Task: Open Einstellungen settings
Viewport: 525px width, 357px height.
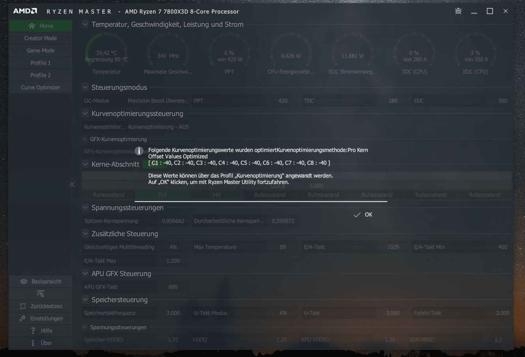Action: click(41, 318)
